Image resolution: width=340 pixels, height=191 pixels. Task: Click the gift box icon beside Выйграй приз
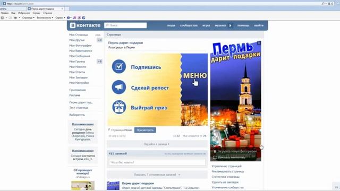(119, 107)
